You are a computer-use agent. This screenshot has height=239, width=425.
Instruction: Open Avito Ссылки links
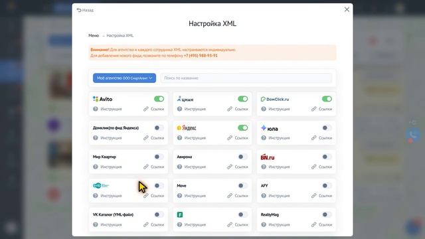pos(153,109)
